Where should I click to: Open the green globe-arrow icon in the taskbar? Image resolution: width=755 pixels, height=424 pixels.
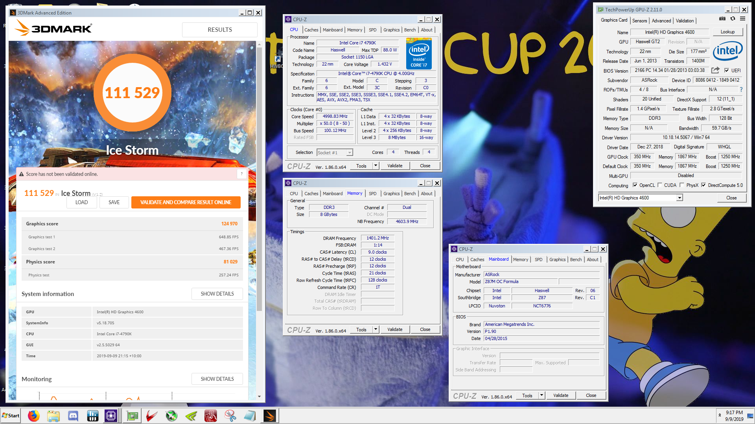(171, 416)
